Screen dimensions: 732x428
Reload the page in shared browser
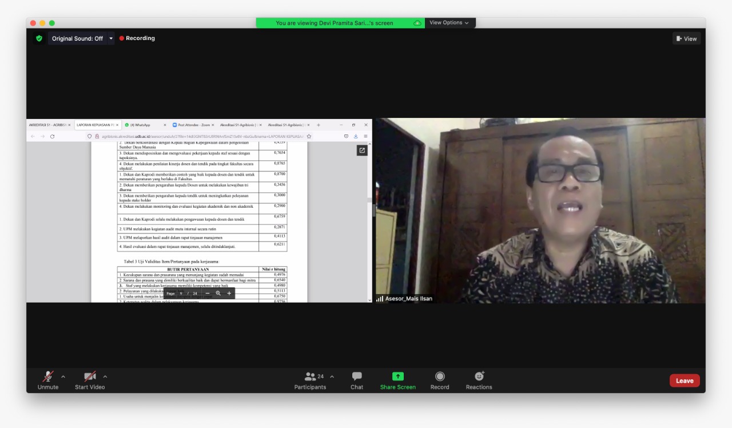[x=52, y=136]
